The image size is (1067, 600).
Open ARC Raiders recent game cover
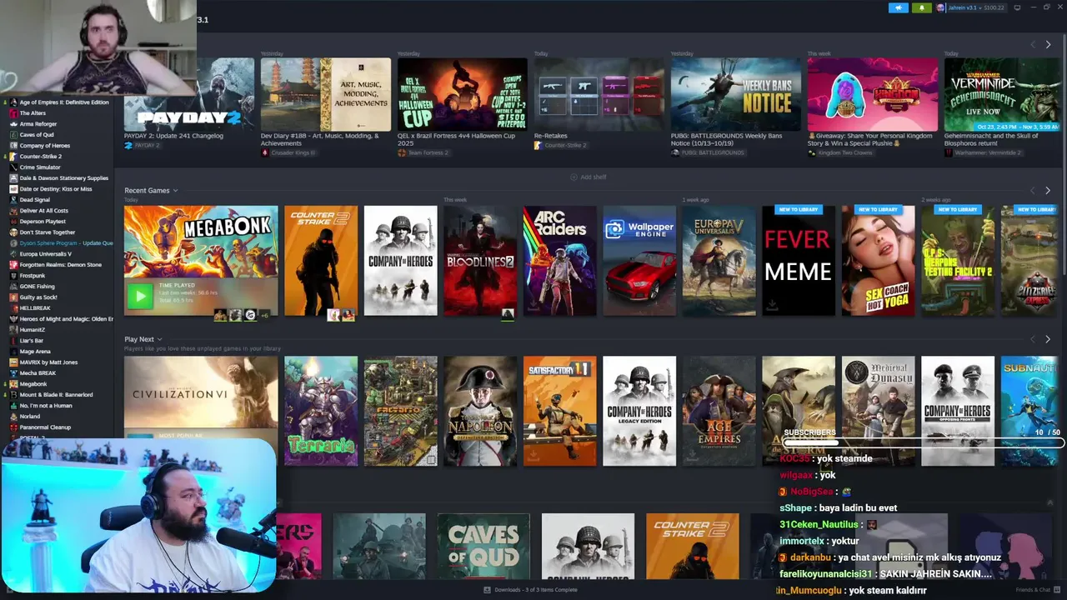coord(559,261)
